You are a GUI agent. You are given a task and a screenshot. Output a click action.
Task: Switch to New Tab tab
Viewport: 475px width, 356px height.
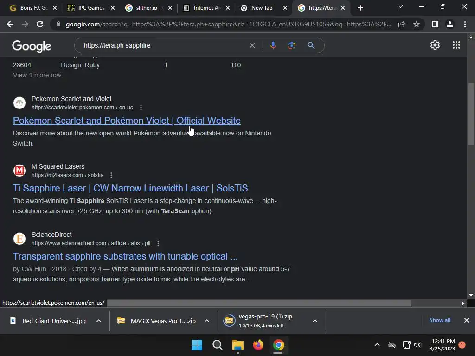(263, 8)
